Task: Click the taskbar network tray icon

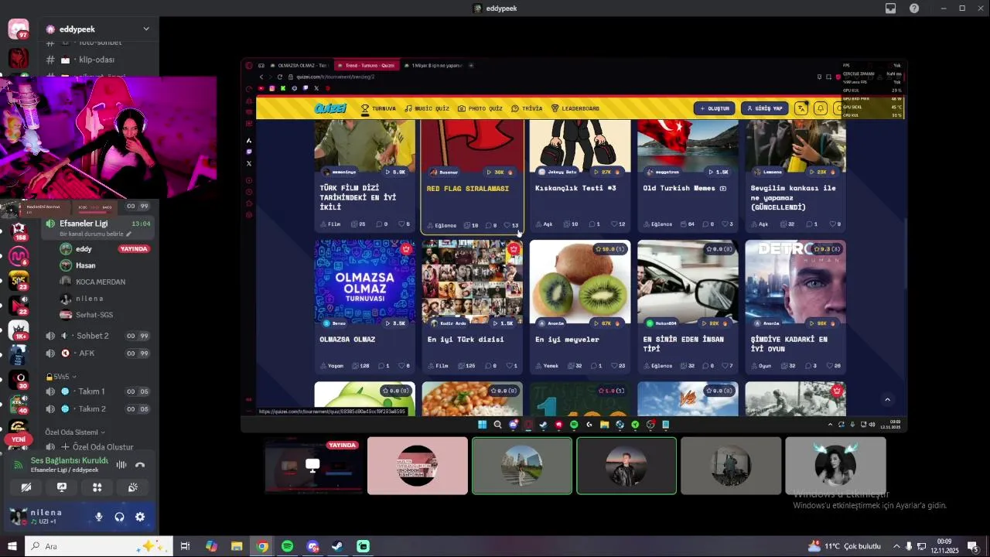Action: coord(921,546)
